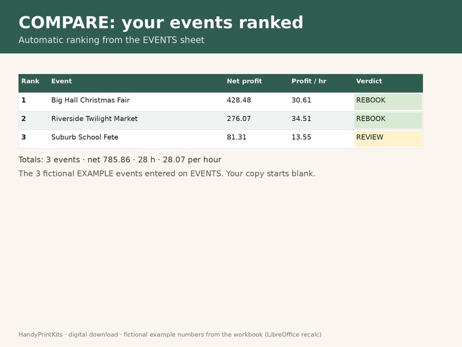Click net profit value 428.48
The image size is (462, 347).
pos(239,100)
